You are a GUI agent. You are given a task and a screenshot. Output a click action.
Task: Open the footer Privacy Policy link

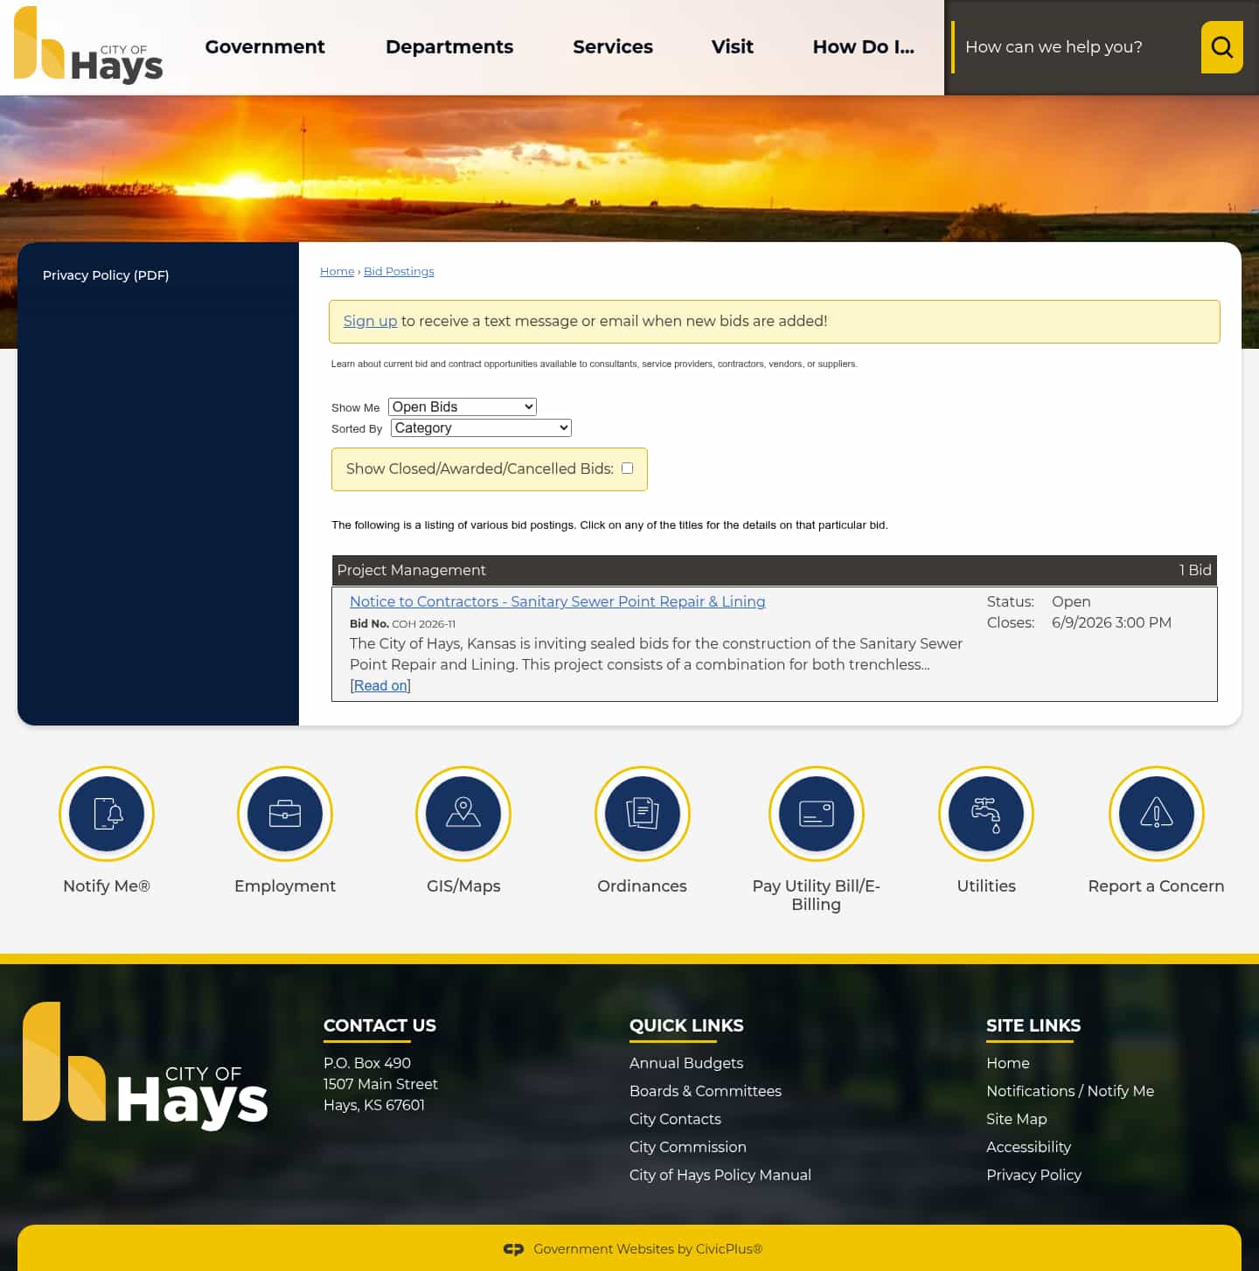pos(1033,1175)
